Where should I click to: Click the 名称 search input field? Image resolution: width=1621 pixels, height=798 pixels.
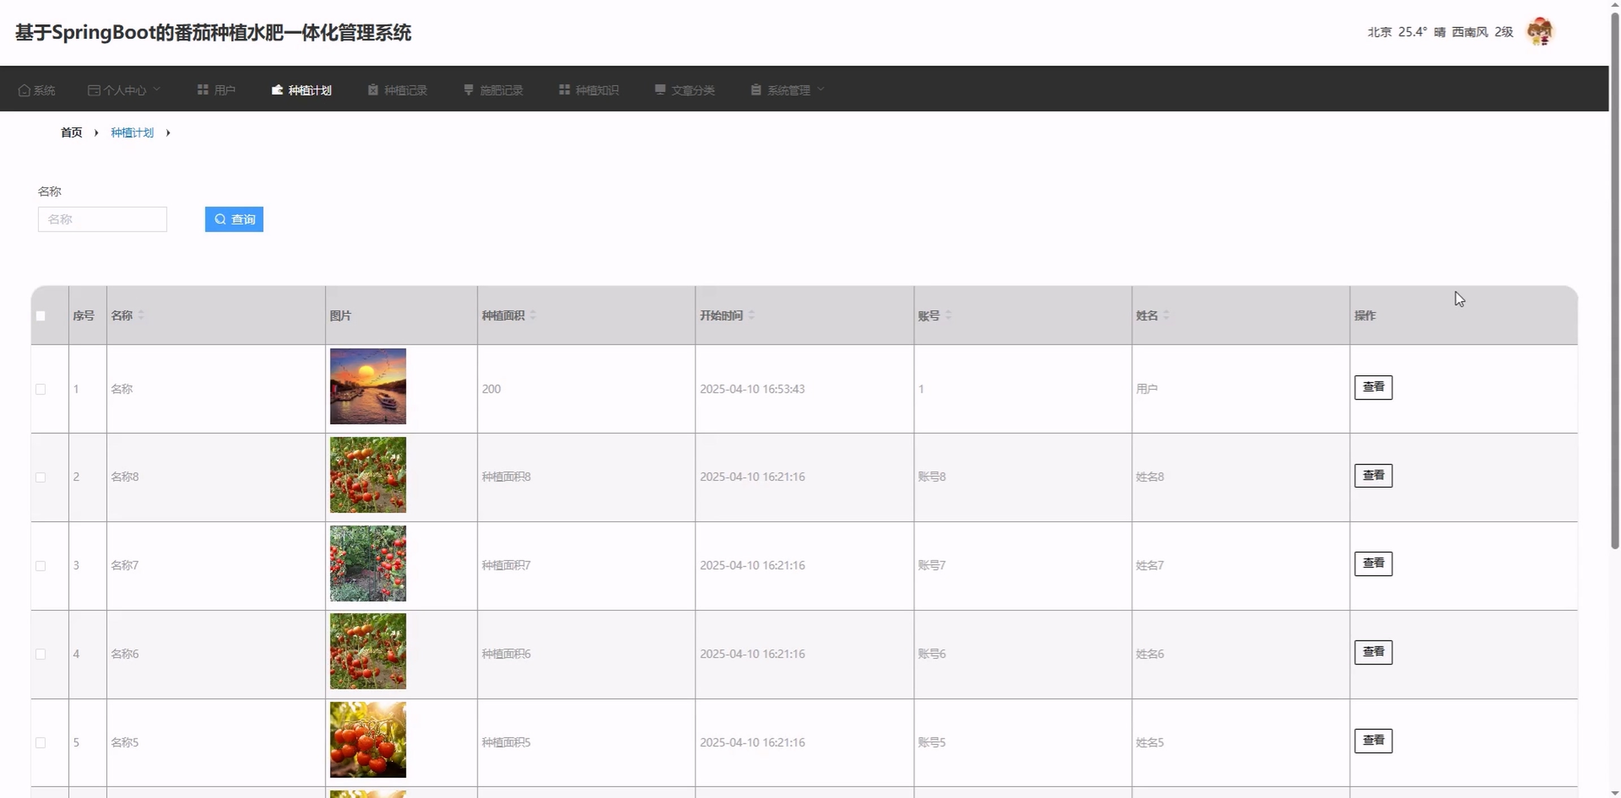[102, 219]
